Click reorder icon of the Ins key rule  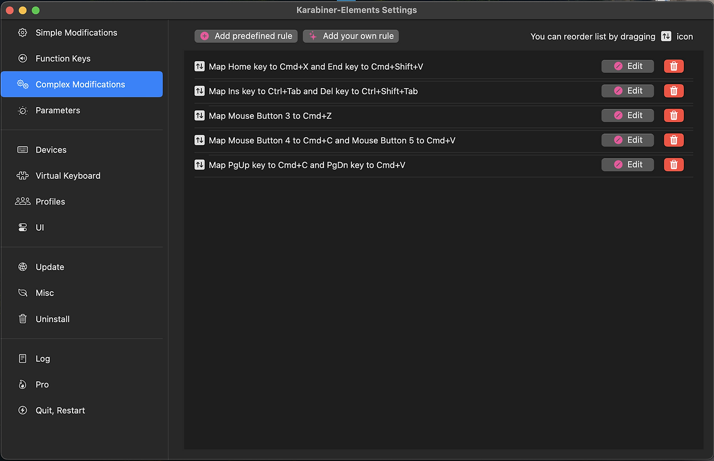pos(200,91)
